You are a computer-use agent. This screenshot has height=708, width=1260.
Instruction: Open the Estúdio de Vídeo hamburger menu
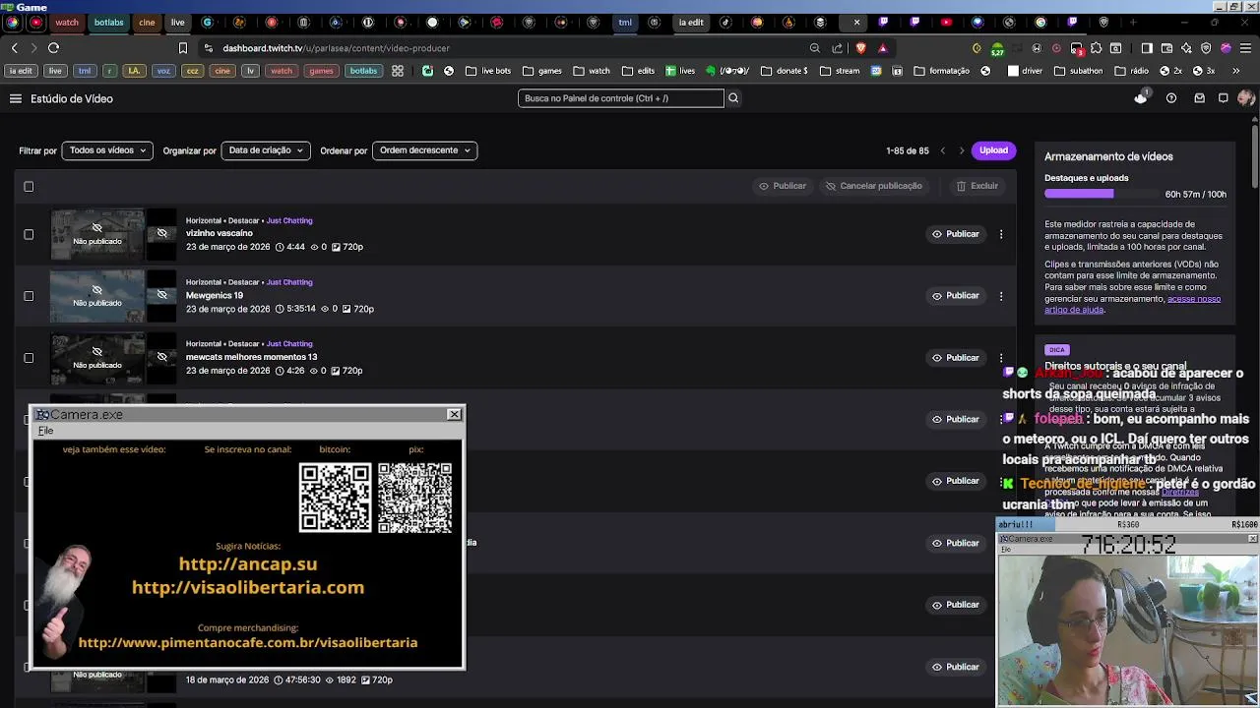pyautogui.click(x=16, y=98)
